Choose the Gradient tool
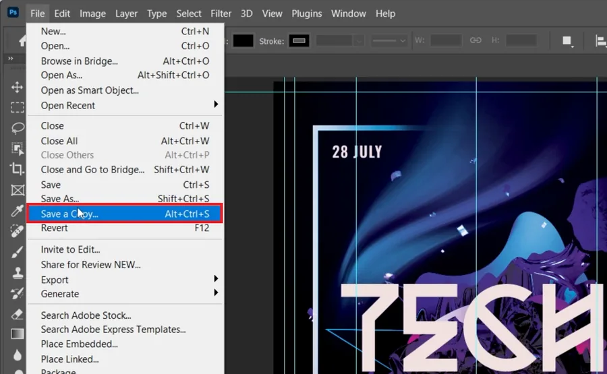 point(17,334)
